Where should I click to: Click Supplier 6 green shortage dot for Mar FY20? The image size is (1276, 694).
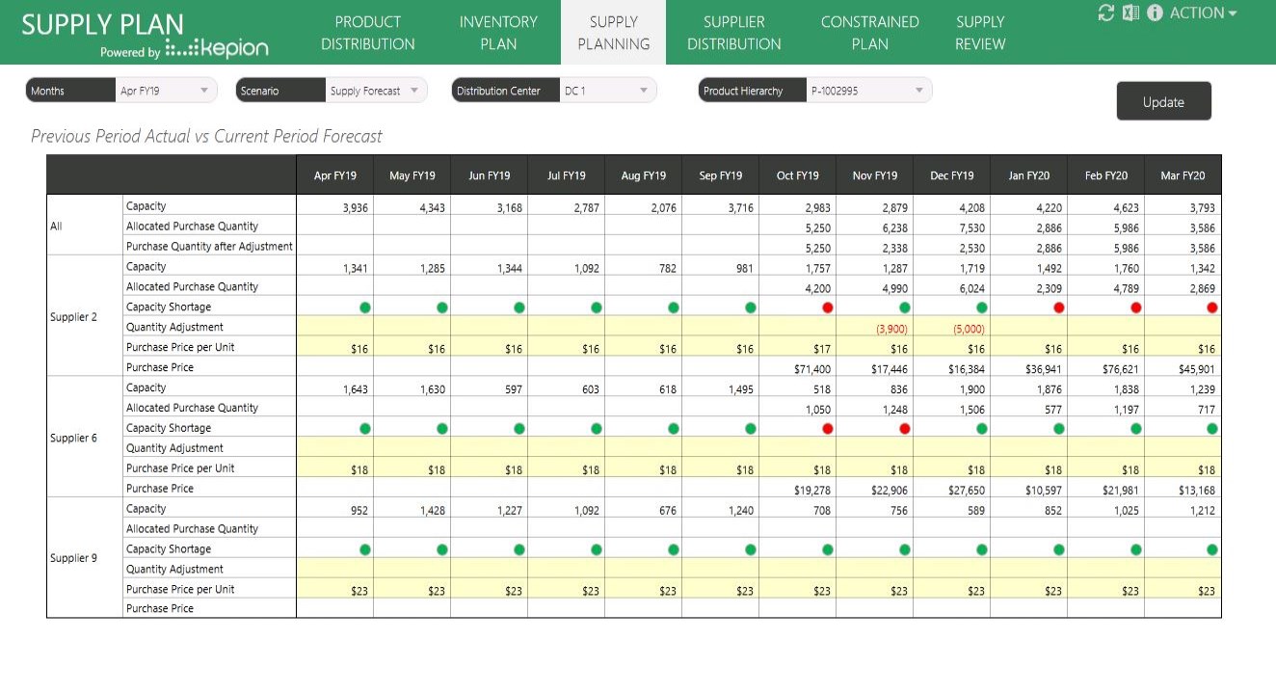1211,429
